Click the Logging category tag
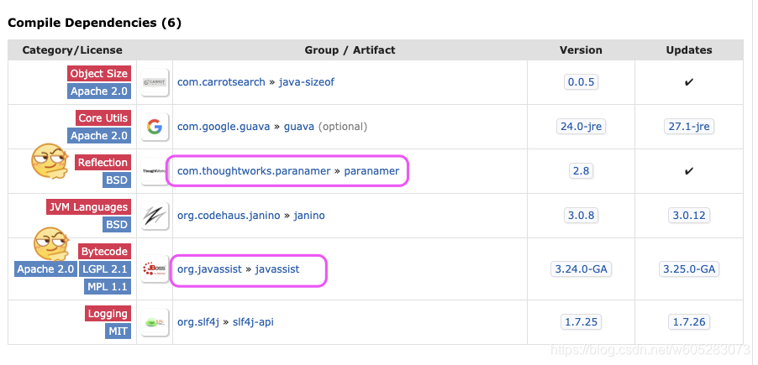Image resolution: width=758 pixels, height=365 pixels. (x=108, y=313)
